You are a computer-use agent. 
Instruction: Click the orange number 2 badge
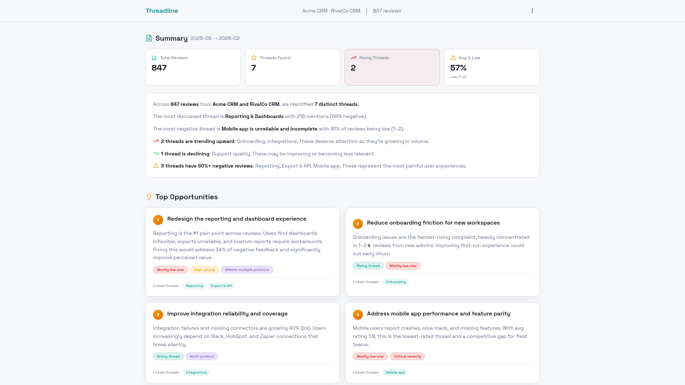(358, 224)
